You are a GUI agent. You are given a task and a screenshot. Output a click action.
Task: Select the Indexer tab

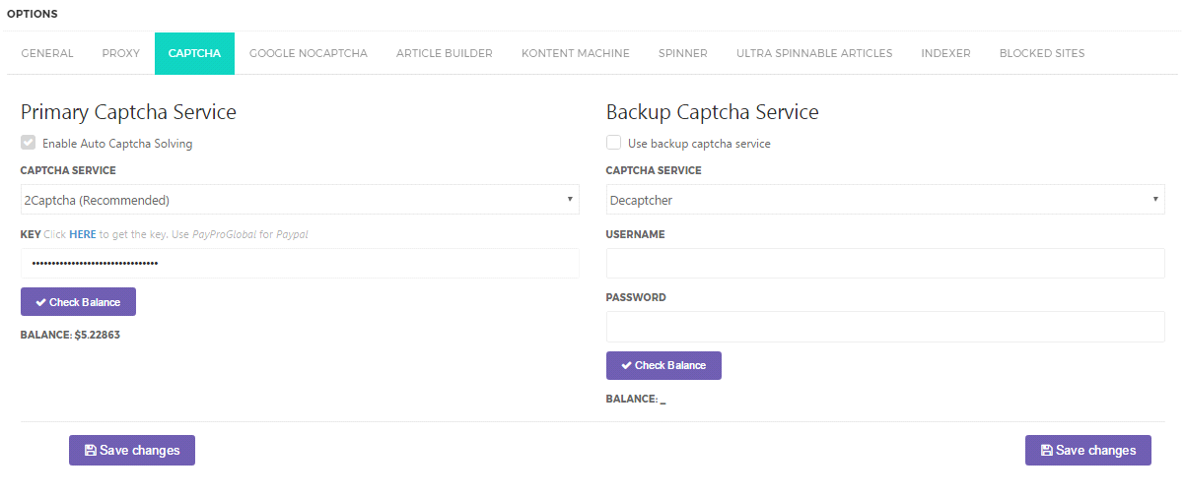[945, 53]
